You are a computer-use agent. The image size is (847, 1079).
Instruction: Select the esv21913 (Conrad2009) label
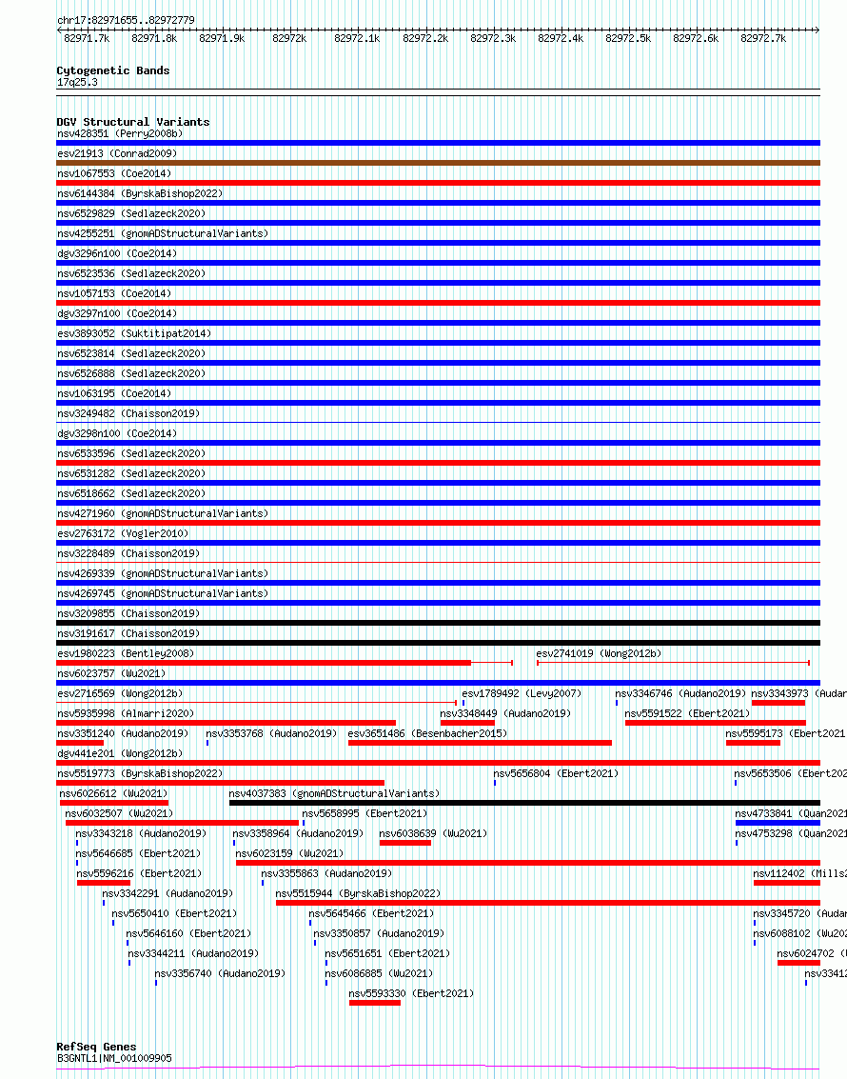point(117,153)
